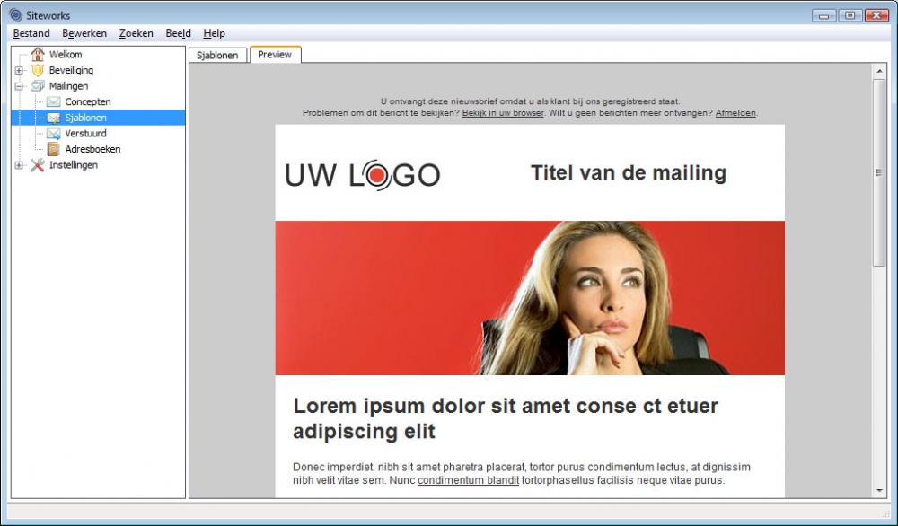Click the preview scrollbar down arrow
The image size is (898, 526).
[879, 491]
